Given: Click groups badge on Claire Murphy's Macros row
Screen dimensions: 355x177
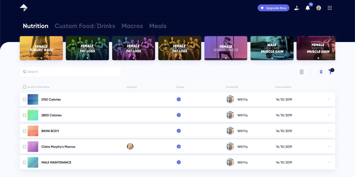Looking at the screenshot, I should (179, 146).
